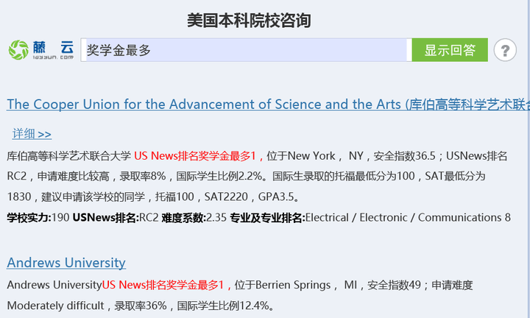The image size is (530, 318).
Task: Click the page title 美国本科院校咨询
Action: [248, 20]
